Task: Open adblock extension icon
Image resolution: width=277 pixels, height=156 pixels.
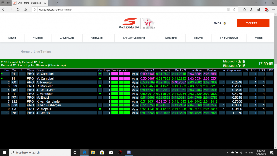Action: 266,9
